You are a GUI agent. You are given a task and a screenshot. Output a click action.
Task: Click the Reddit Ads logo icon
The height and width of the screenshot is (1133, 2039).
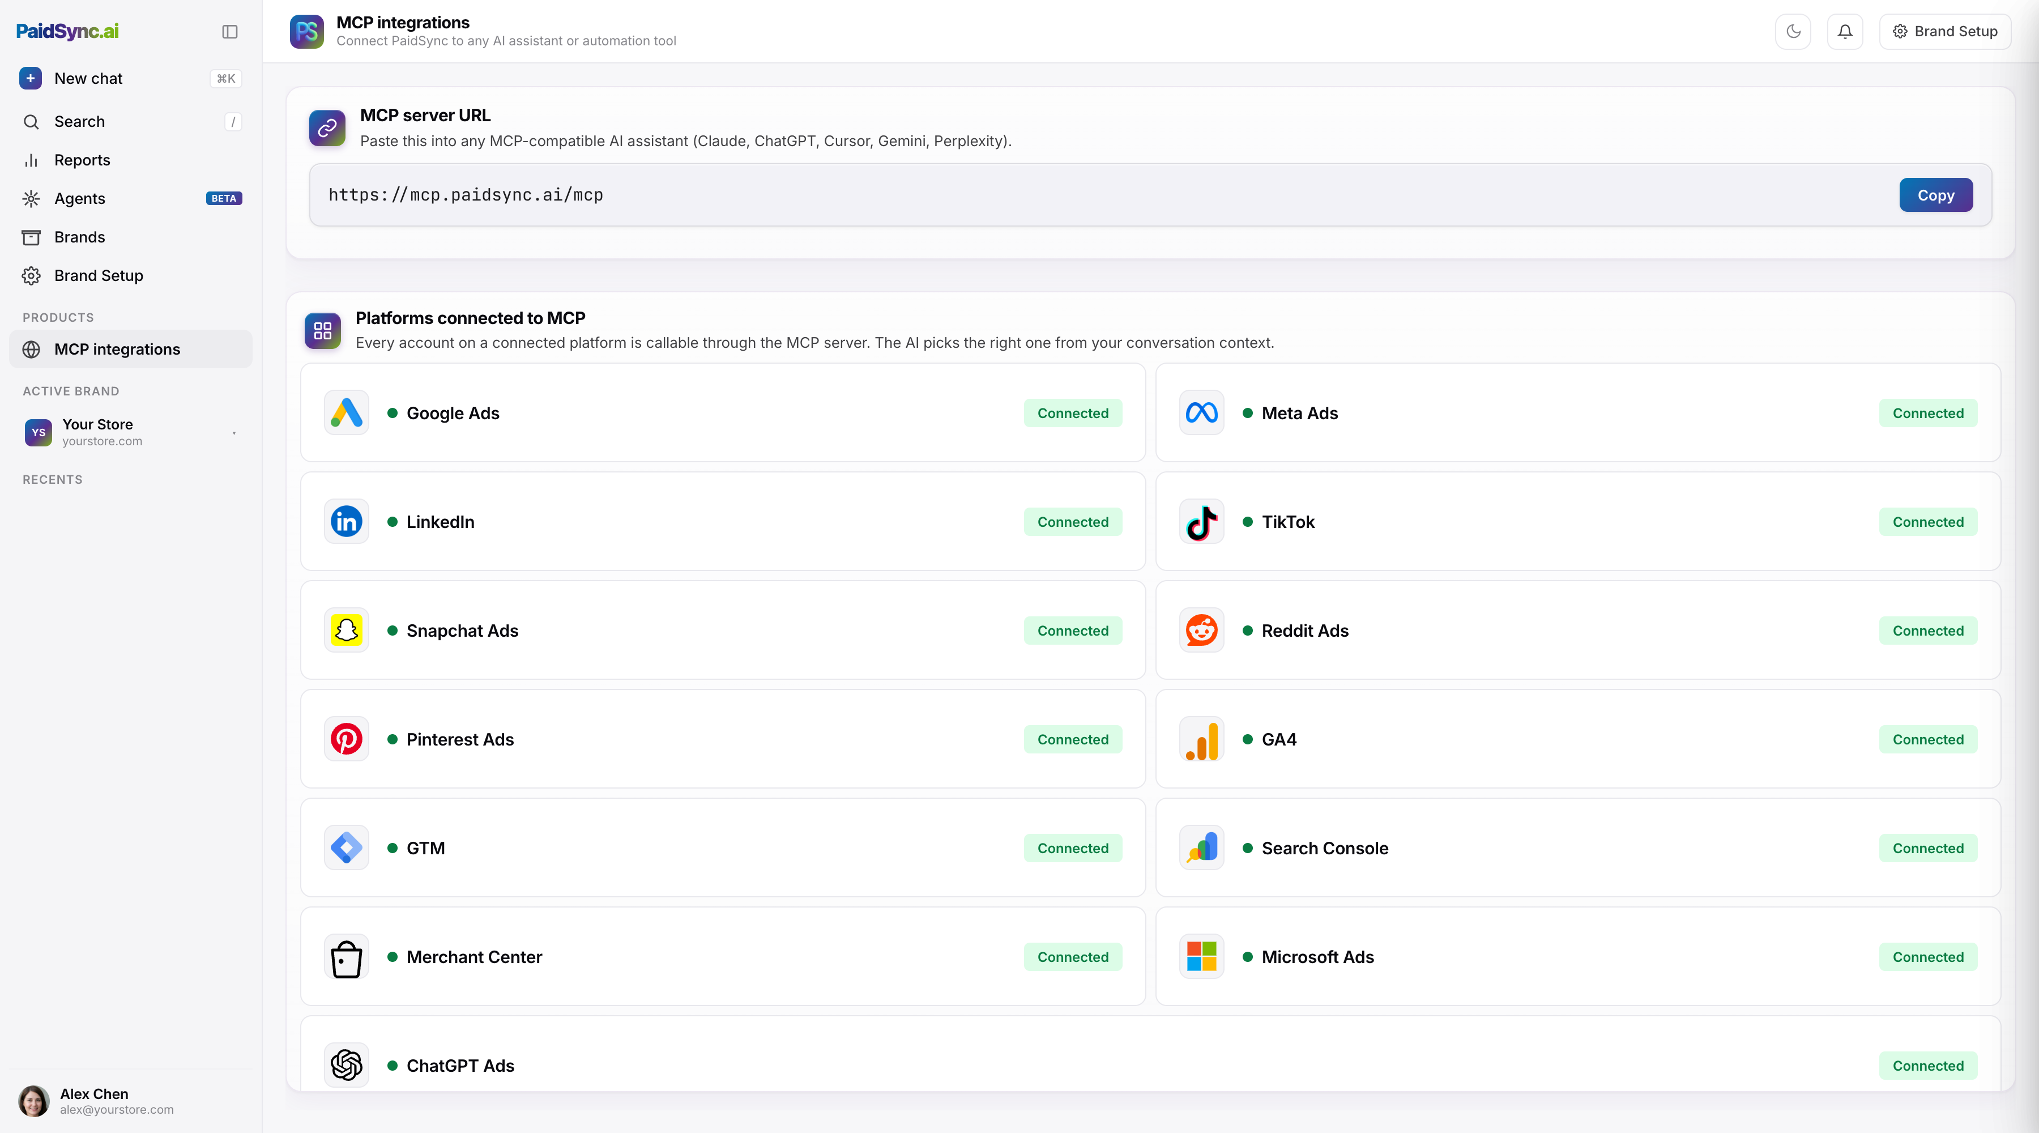pos(1201,631)
